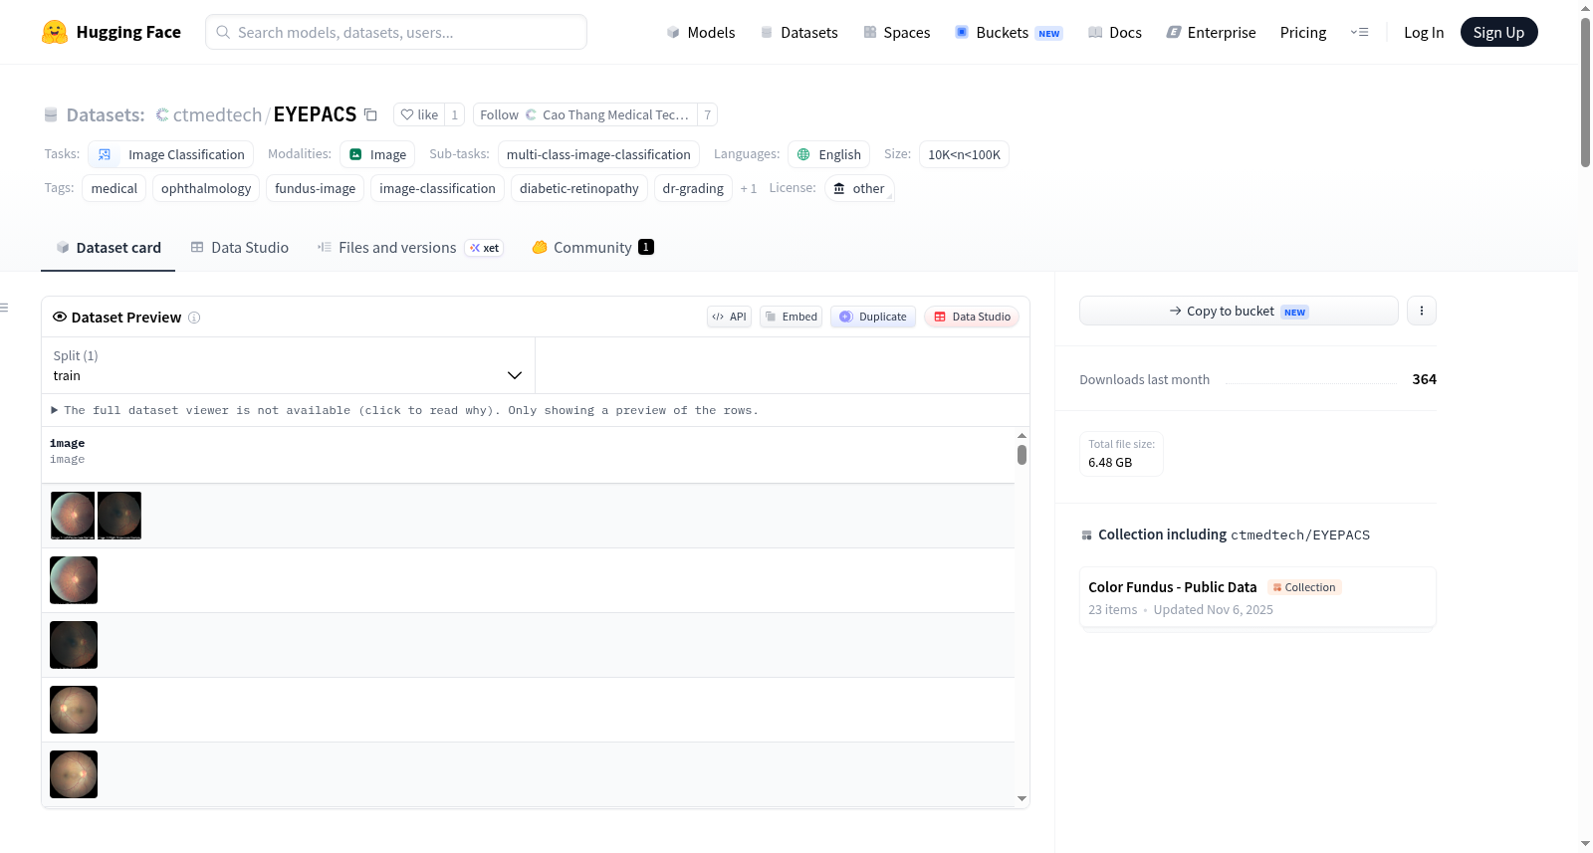Viewport: 1593px width, 853px height.
Task: Expand the full dataset viewer unavailable notice
Action: click(x=404, y=410)
